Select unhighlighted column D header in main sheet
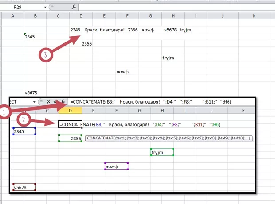 (x=81, y=16)
